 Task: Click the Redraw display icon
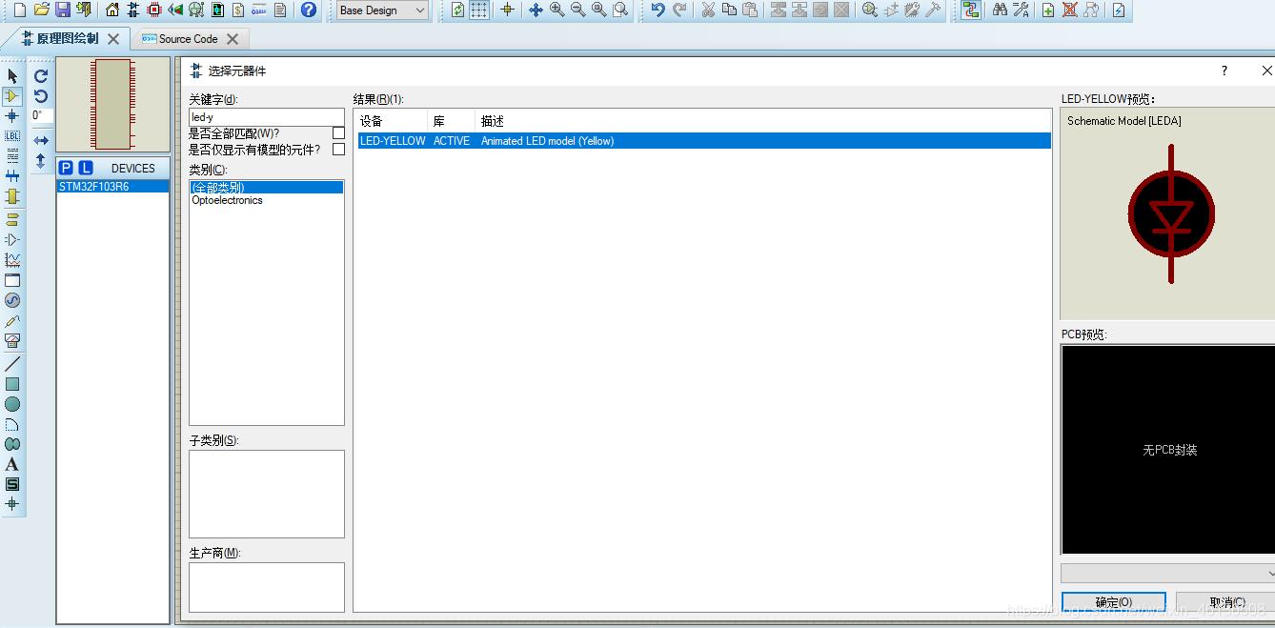click(x=458, y=10)
